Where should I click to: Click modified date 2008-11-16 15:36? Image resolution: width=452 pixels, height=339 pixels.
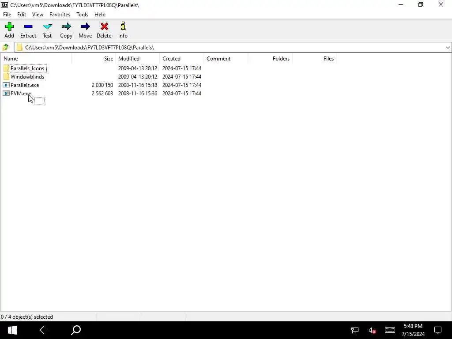tap(138, 94)
